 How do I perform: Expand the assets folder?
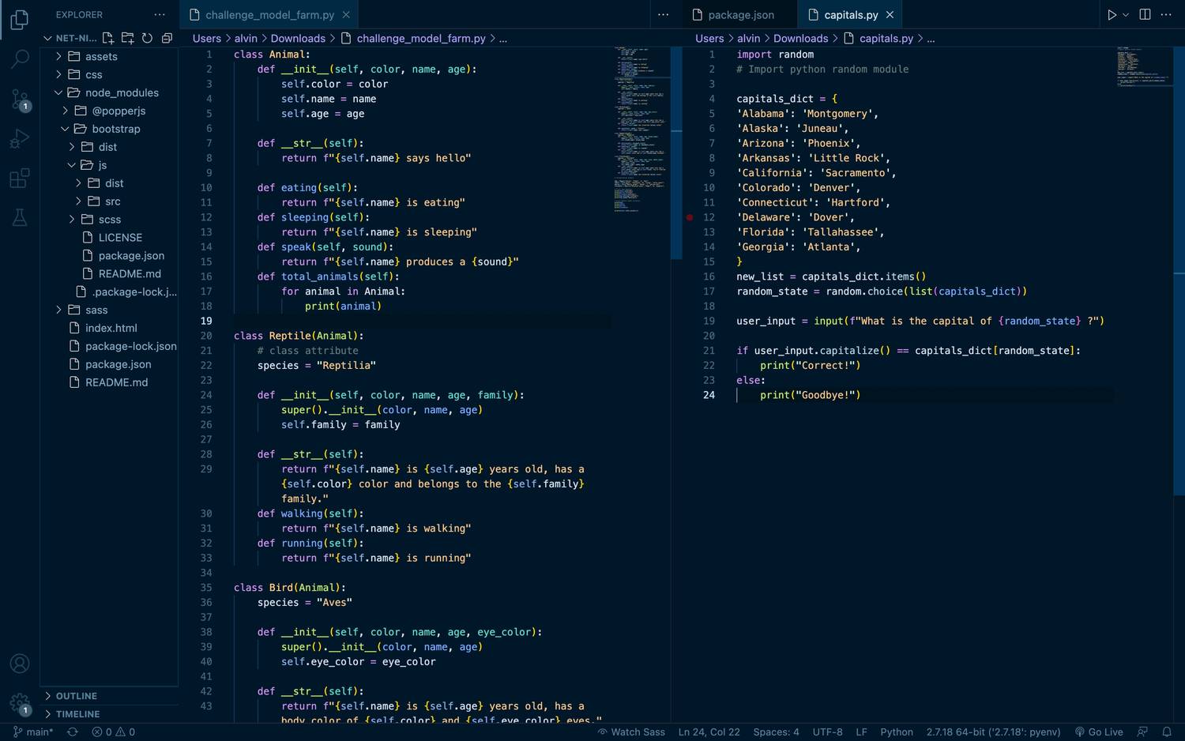(x=100, y=56)
